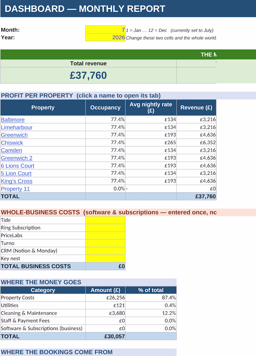Click the £0 total business costs value

[105, 266]
